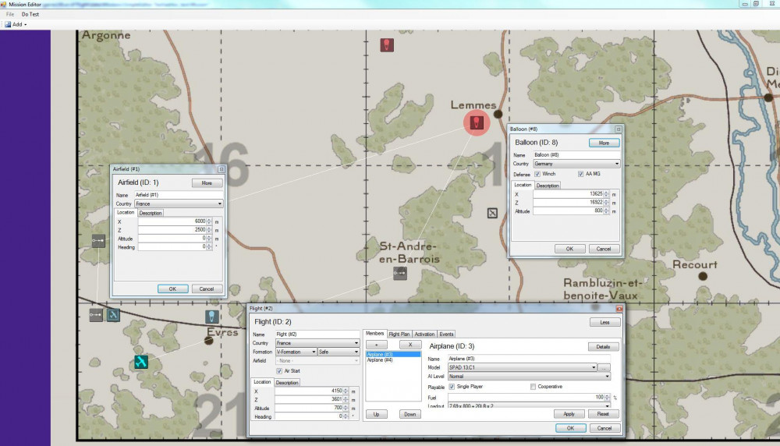780x446 pixels.
Task: Select the highlighted balloon marker near Lemmes
Action: click(x=475, y=122)
